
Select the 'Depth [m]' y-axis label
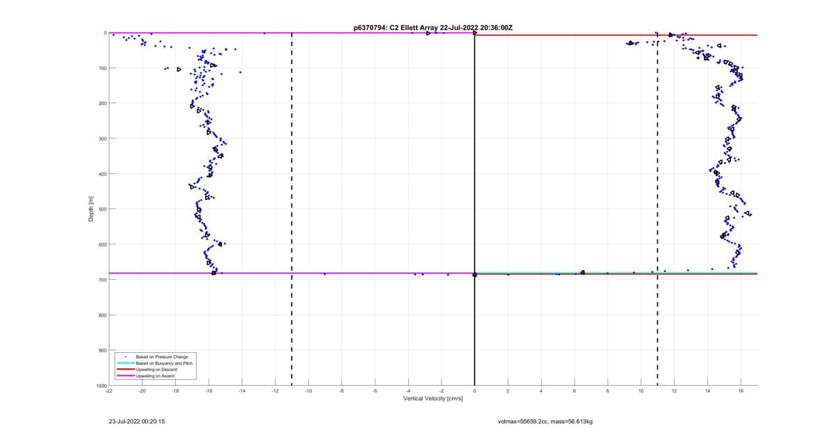click(91, 209)
